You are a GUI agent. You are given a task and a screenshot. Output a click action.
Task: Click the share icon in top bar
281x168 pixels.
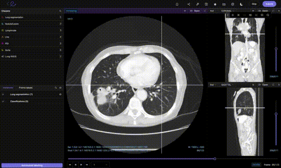tap(189, 4)
